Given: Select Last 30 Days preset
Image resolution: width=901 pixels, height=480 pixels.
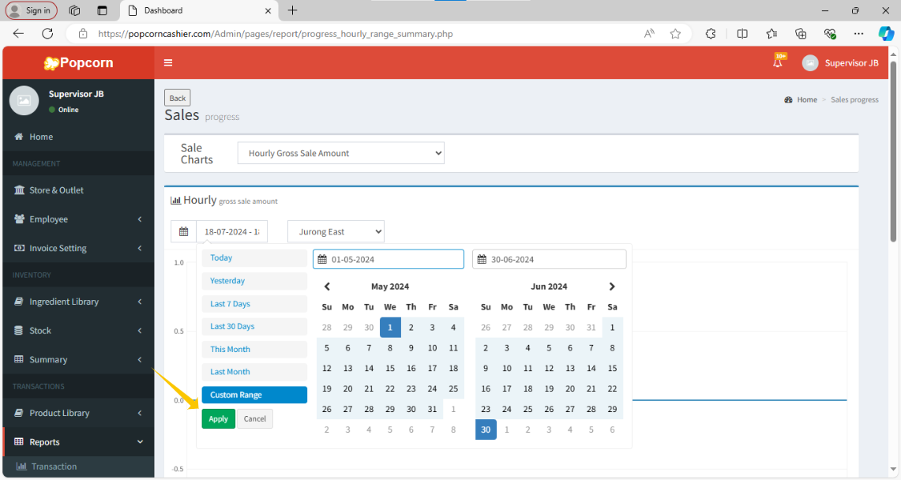Looking at the screenshot, I should (x=254, y=326).
